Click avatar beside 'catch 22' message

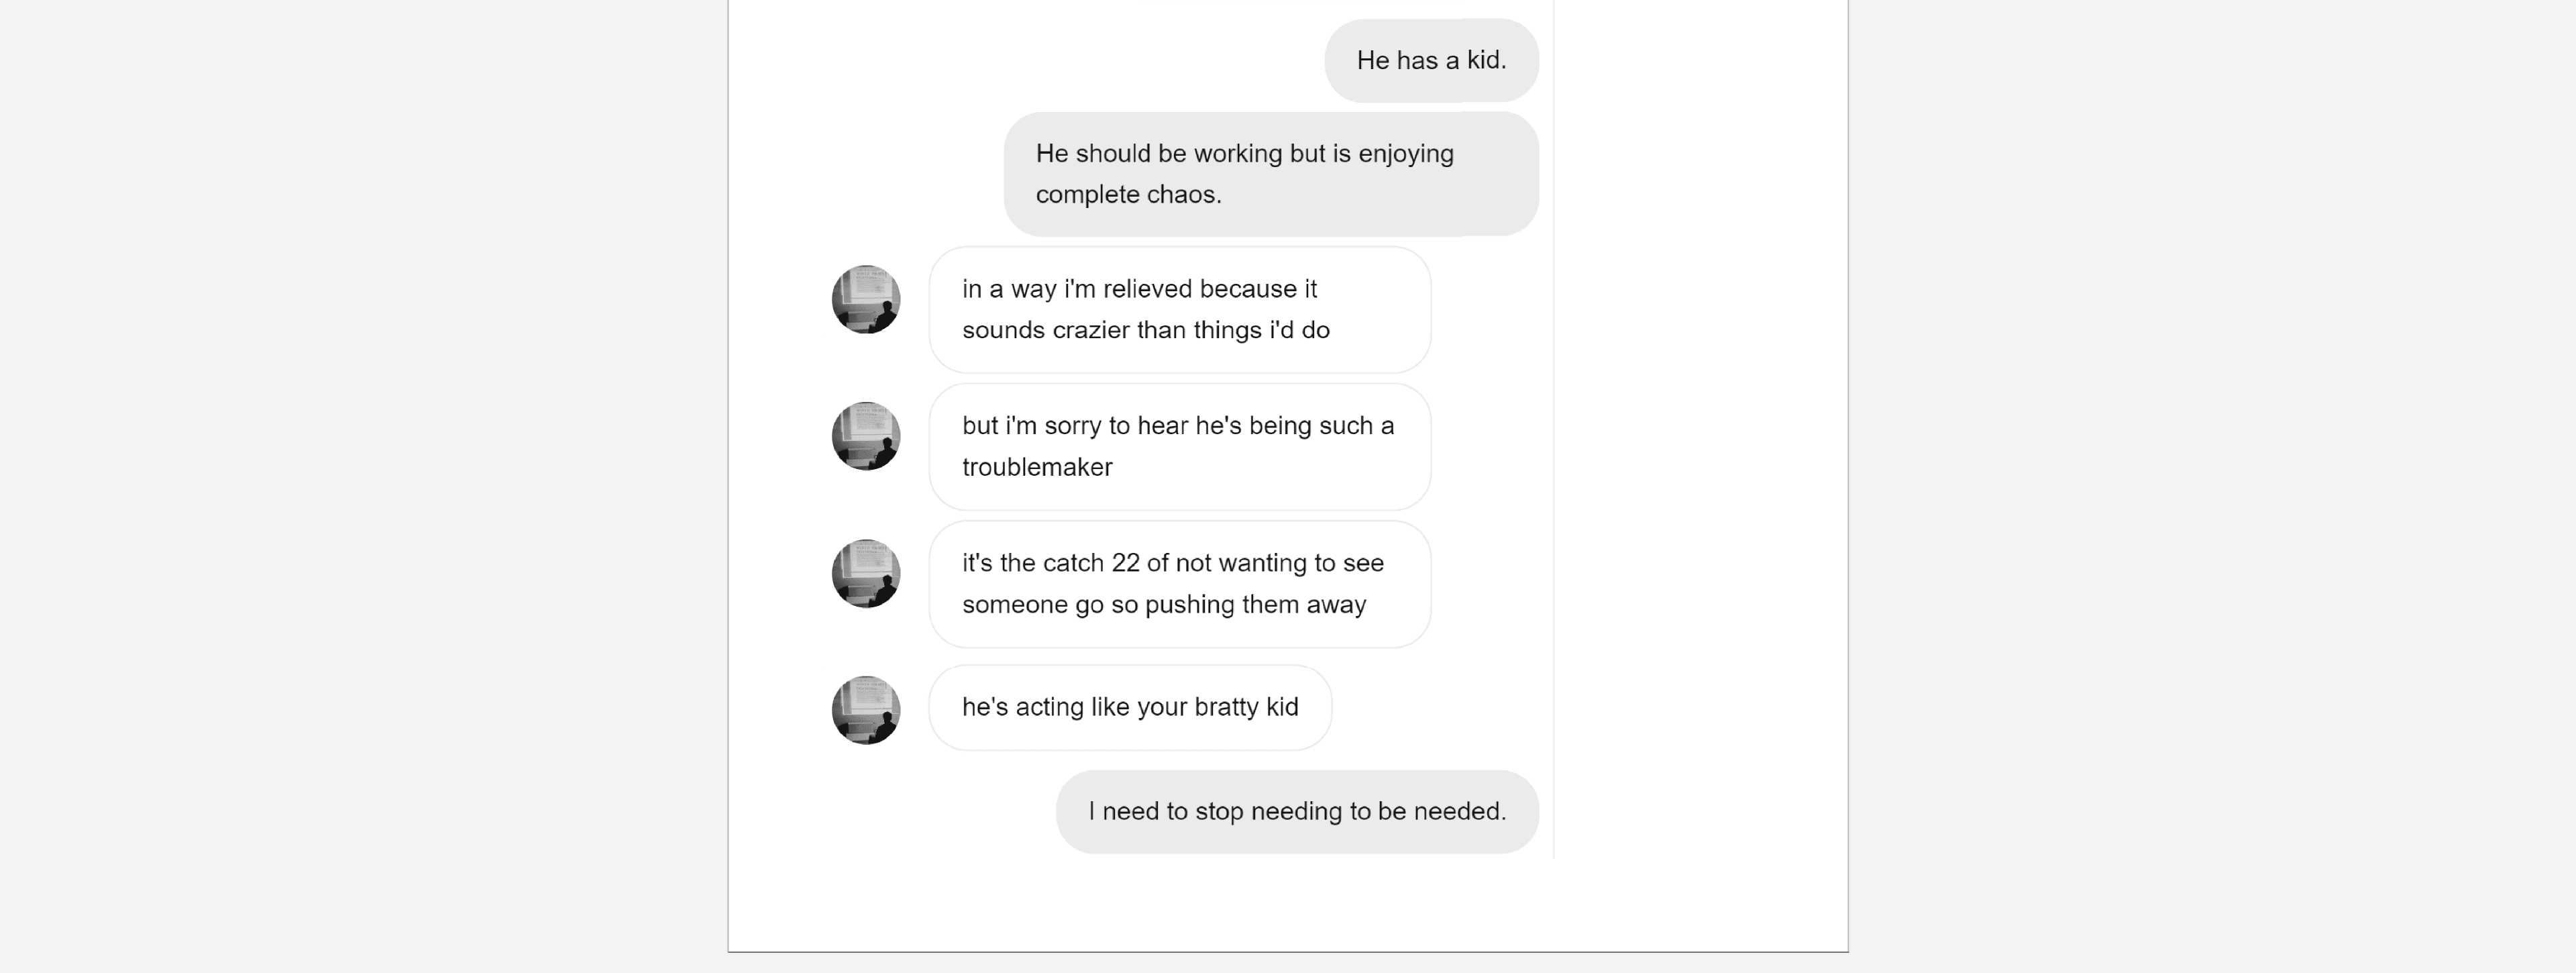[x=866, y=573]
